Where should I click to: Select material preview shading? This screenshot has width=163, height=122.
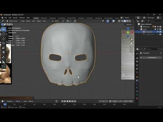[127, 21]
